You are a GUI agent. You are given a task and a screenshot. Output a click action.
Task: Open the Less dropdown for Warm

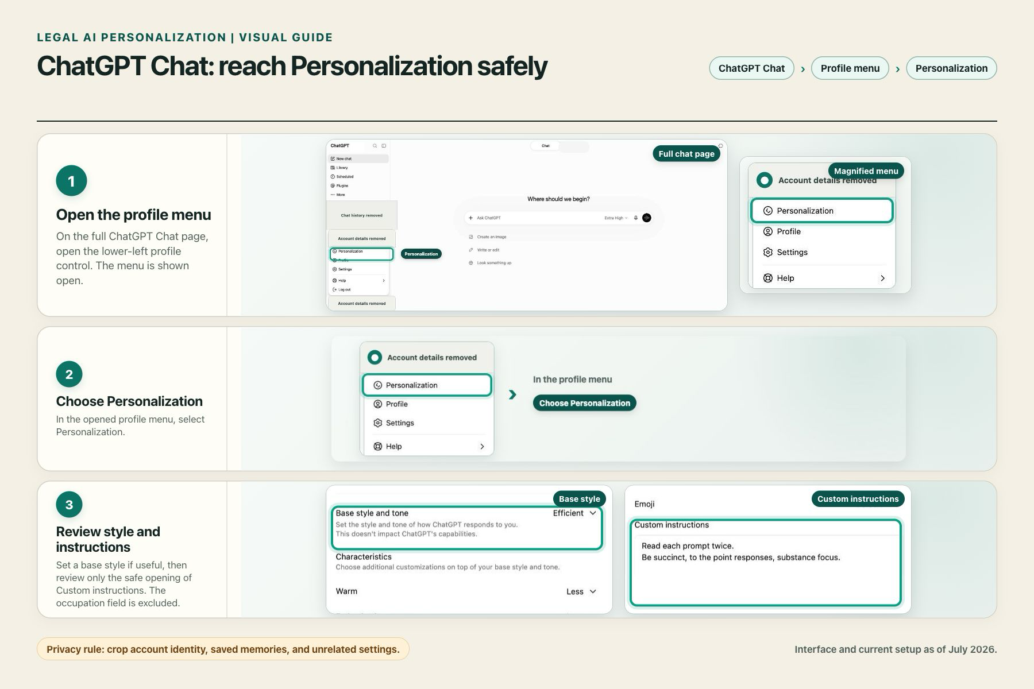click(581, 591)
